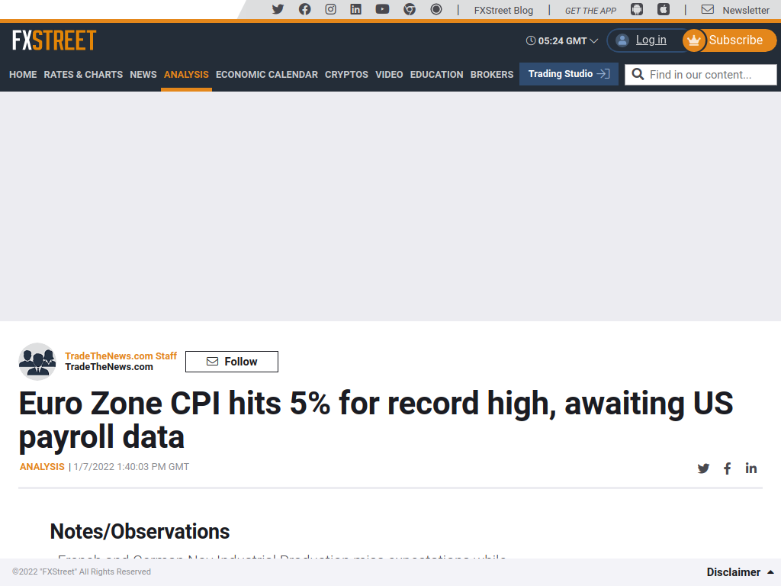The width and height of the screenshot is (781, 586).
Task: Open the Facebook icon in top bar
Action: (x=305, y=9)
